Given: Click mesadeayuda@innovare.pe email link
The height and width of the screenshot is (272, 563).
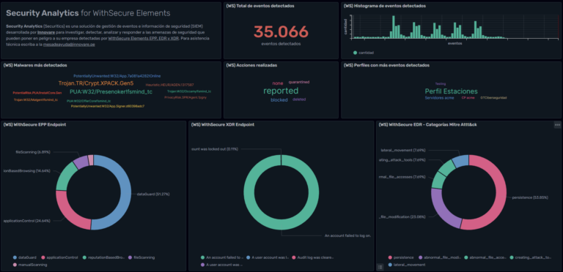Looking at the screenshot, I should pos(69,45).
